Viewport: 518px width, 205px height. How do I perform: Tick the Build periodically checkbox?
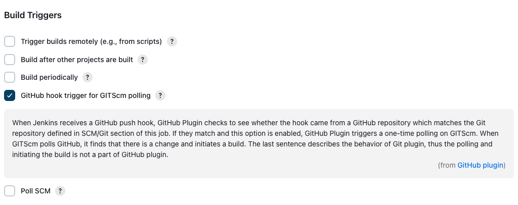click(x=10, y=77)
